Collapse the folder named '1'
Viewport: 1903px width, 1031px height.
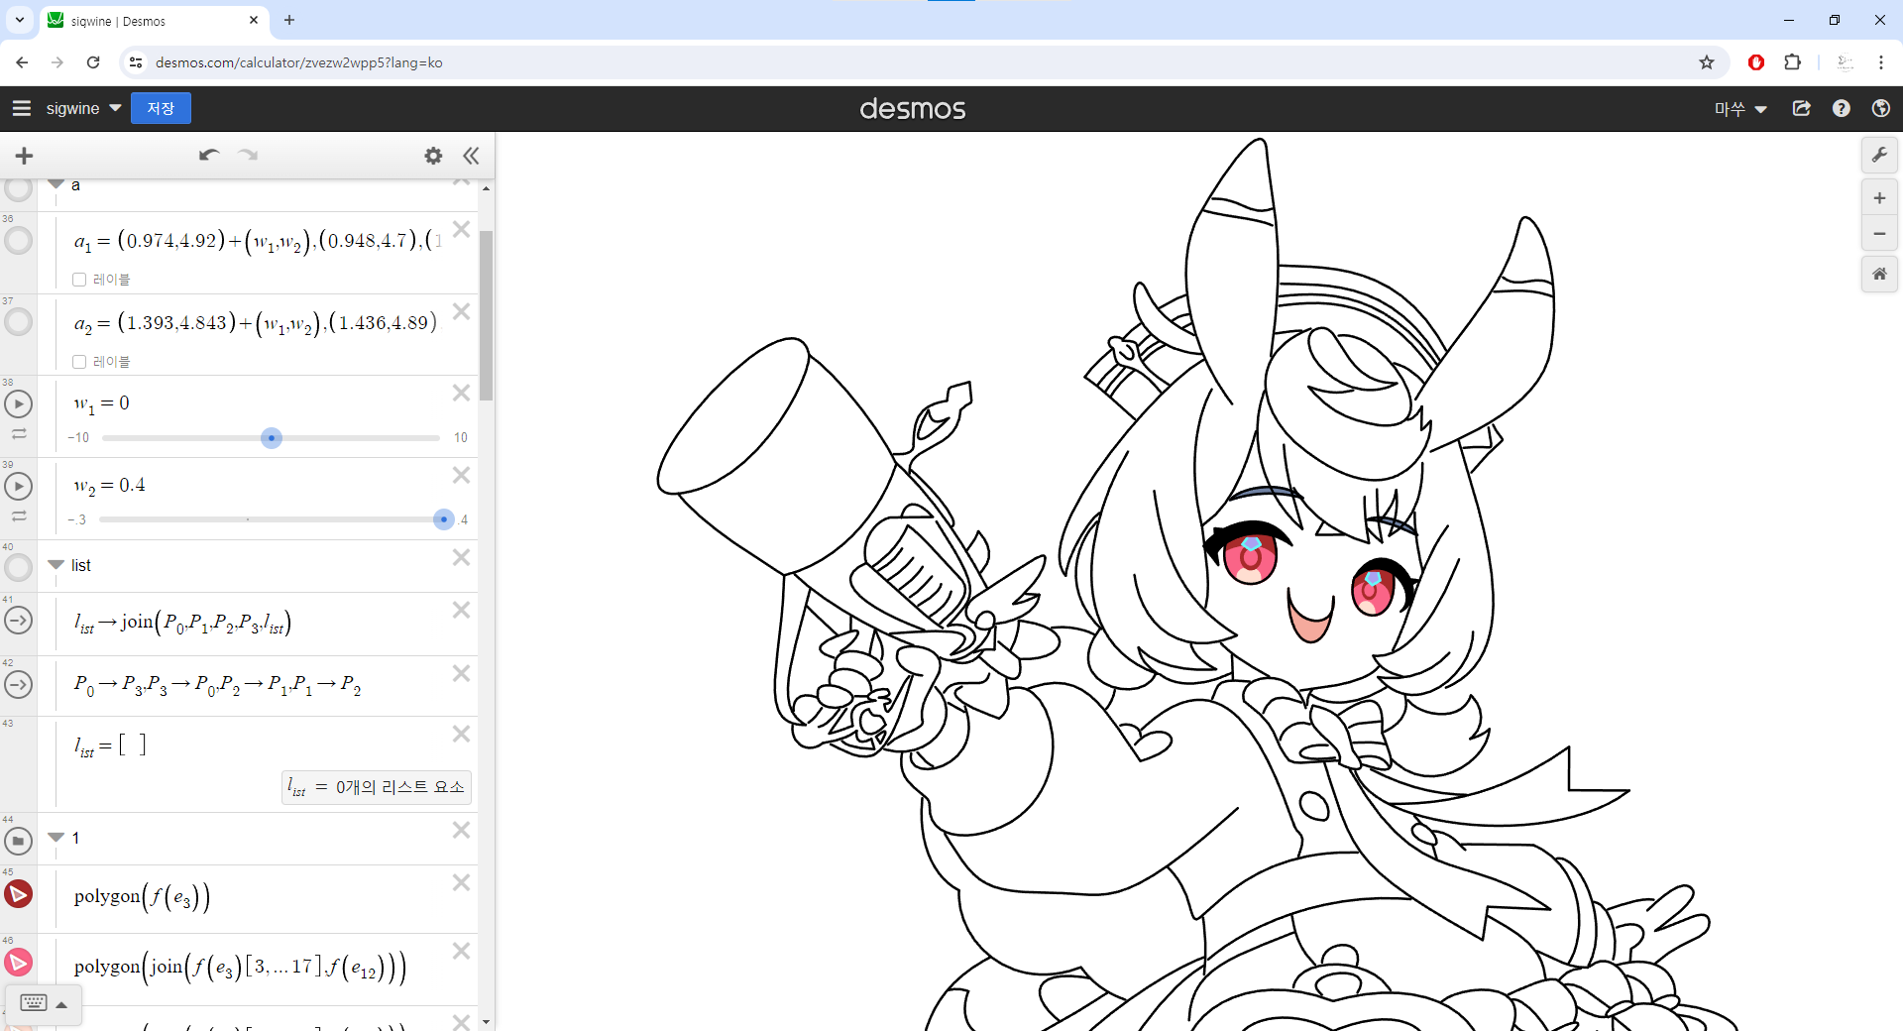56,838
